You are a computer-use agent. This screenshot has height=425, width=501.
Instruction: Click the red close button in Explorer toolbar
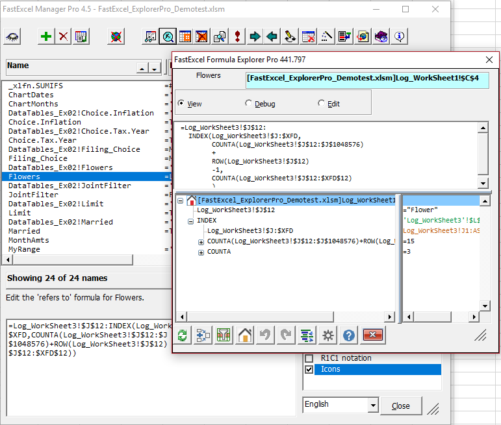(x=372, y=335)
